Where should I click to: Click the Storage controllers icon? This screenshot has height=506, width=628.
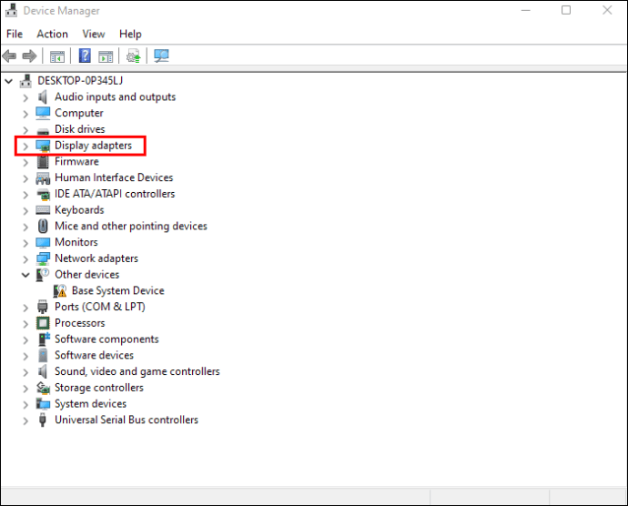point(43,388)
